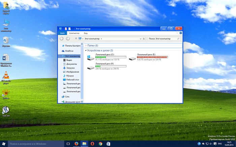Collapse the Устройства и диски (3) group
Screen dimensions: 236x147
[x=86, y=50]
